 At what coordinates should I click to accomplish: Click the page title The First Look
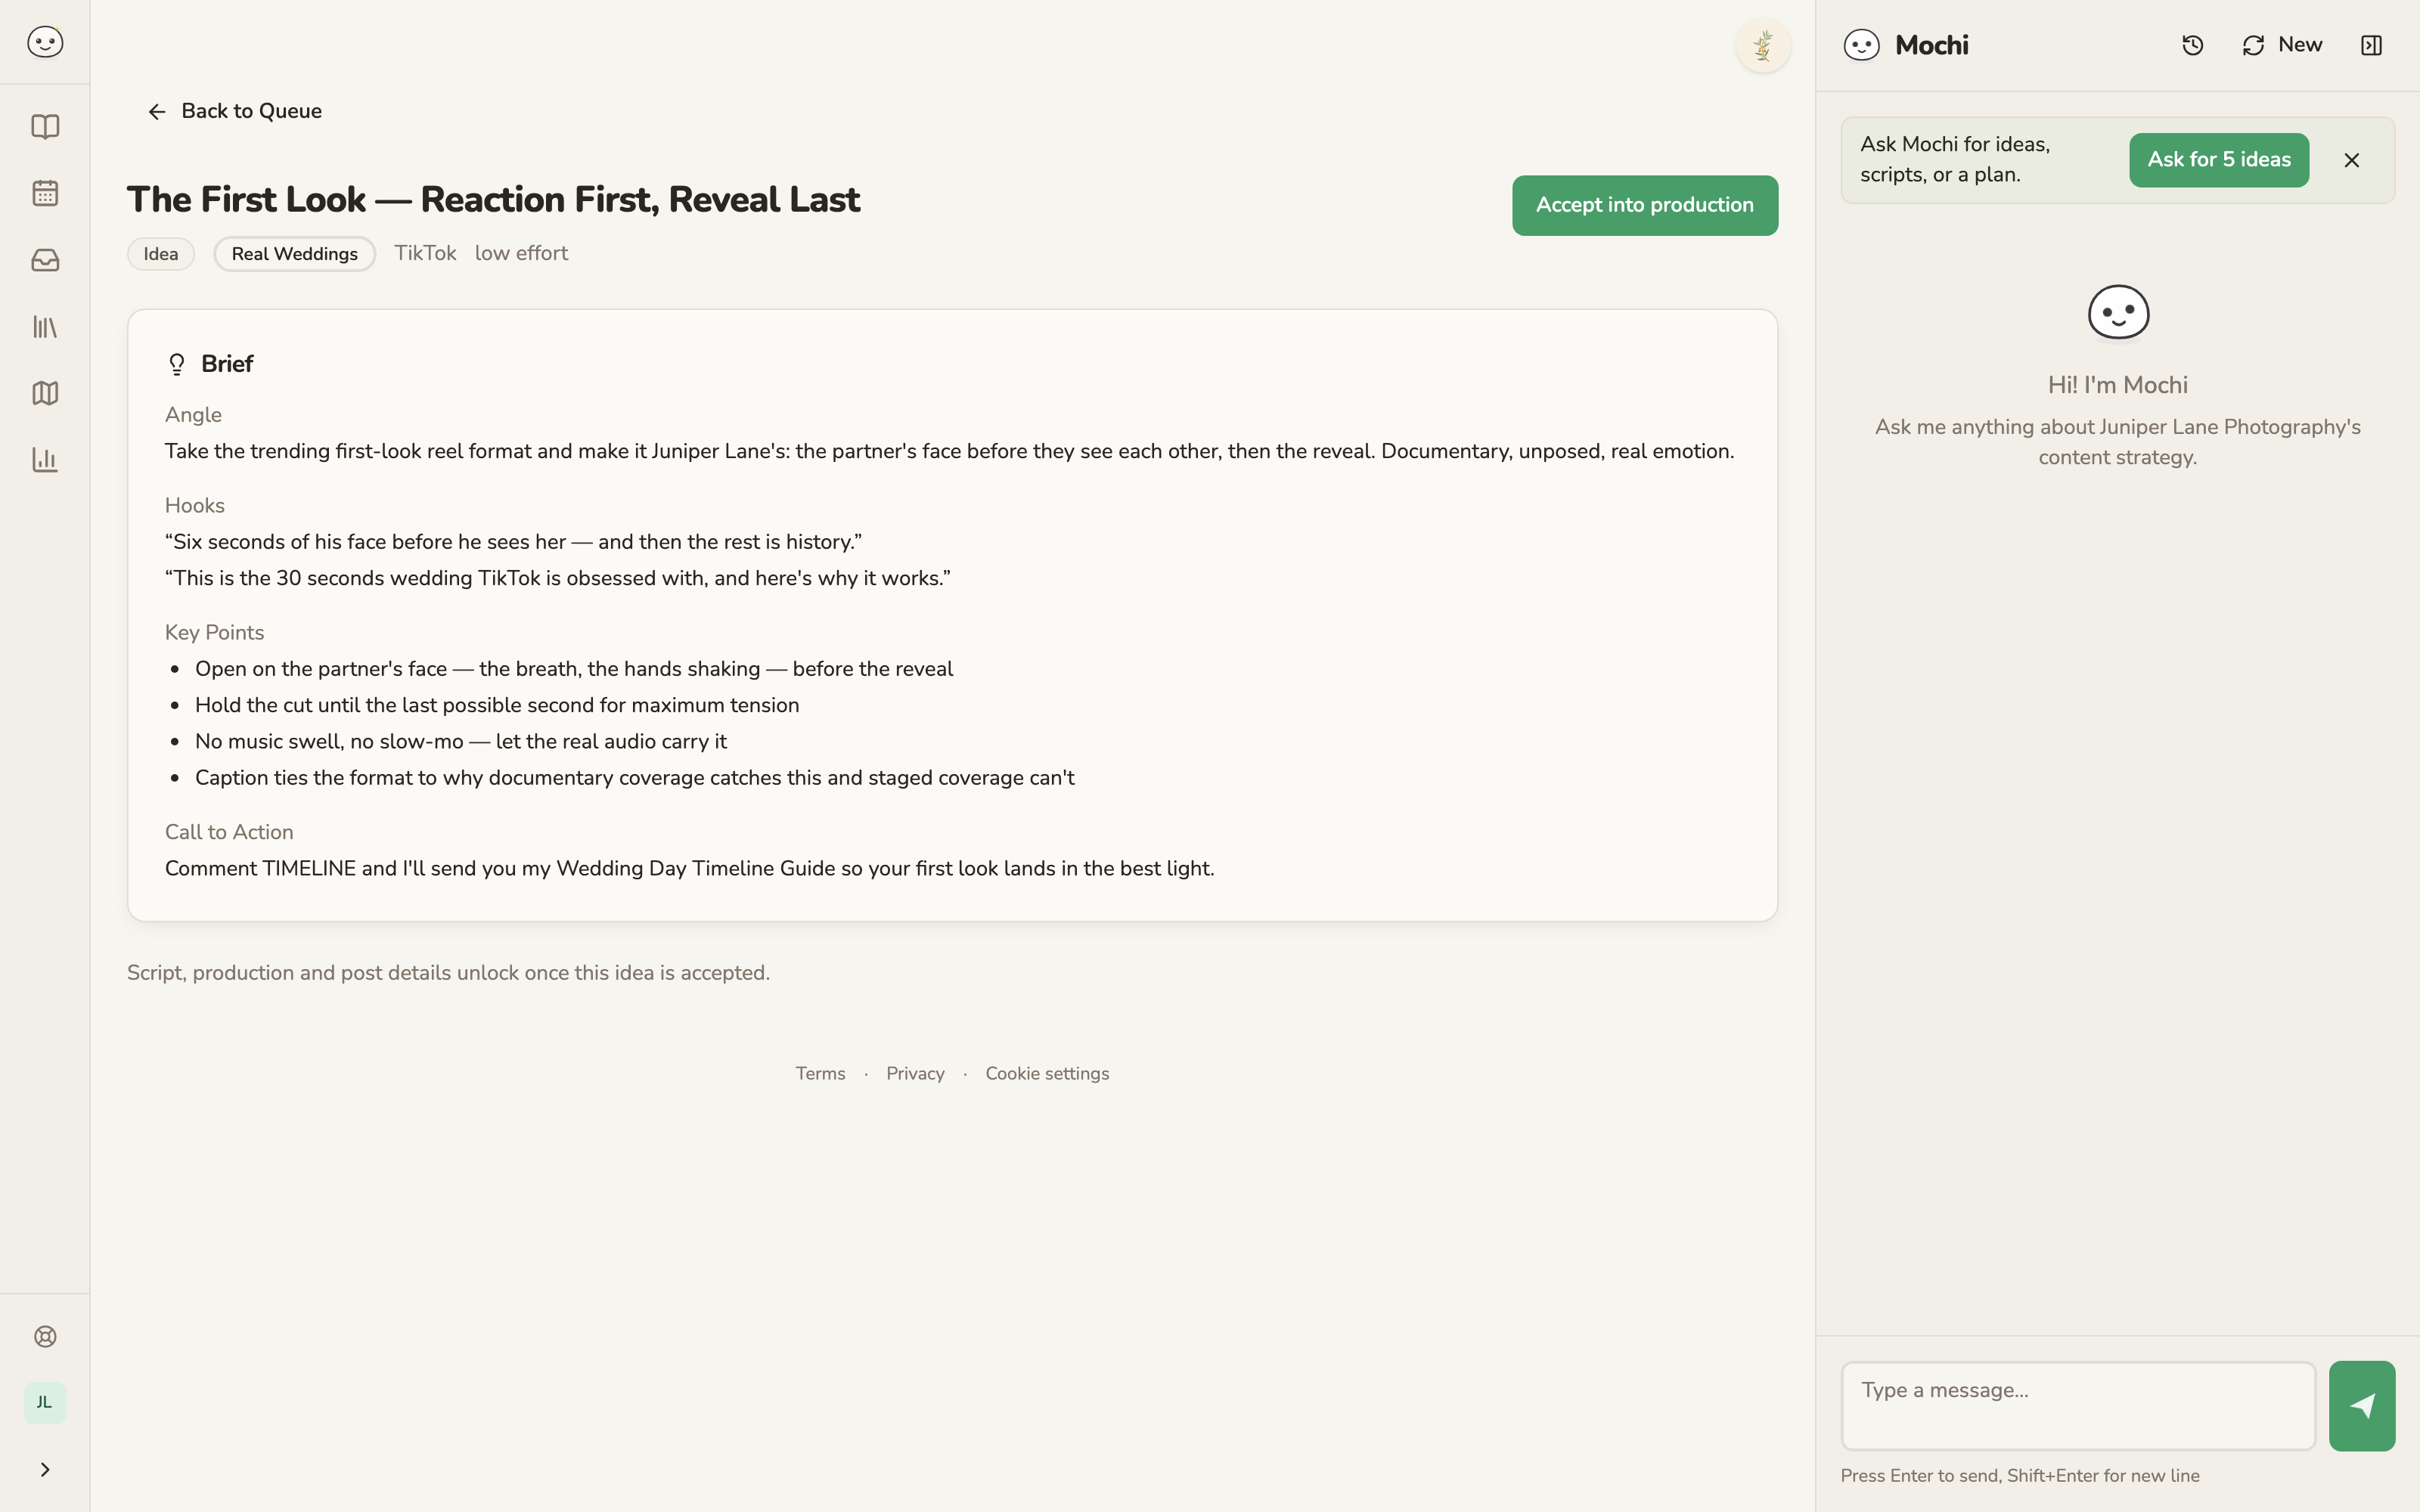point(493,199)
